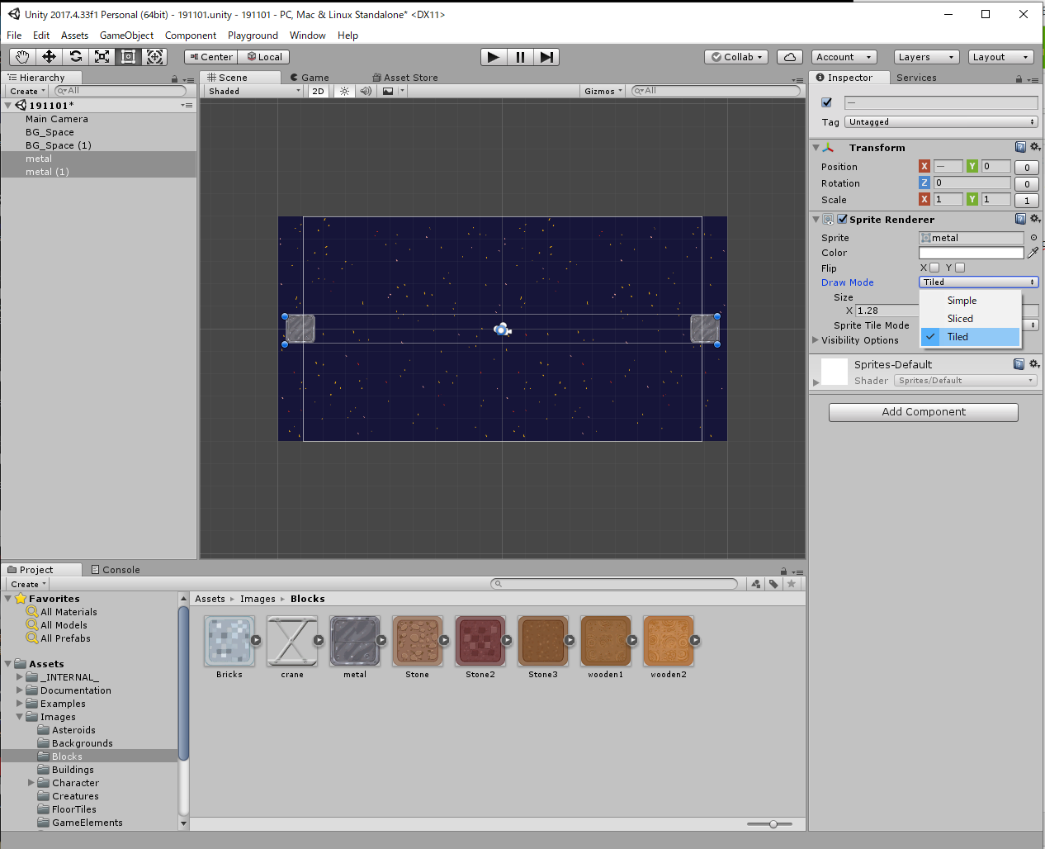Viewport: 1045px width, 849px height.
Task: Enable Flip X checkbox
Action: tap(934, 268)
